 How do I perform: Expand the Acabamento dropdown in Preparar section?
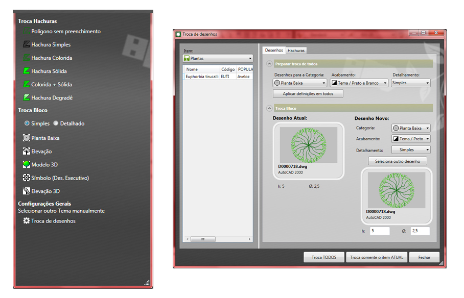point(359,83)
